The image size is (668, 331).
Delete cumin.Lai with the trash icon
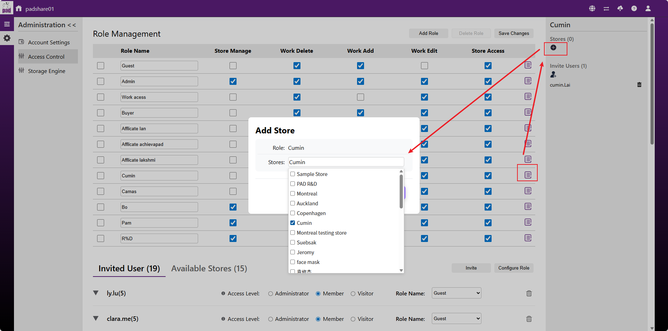click(639, 84)
